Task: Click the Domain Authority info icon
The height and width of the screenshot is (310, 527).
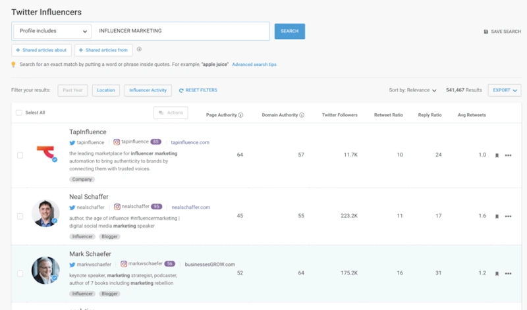Action: [x=302, y=115]
